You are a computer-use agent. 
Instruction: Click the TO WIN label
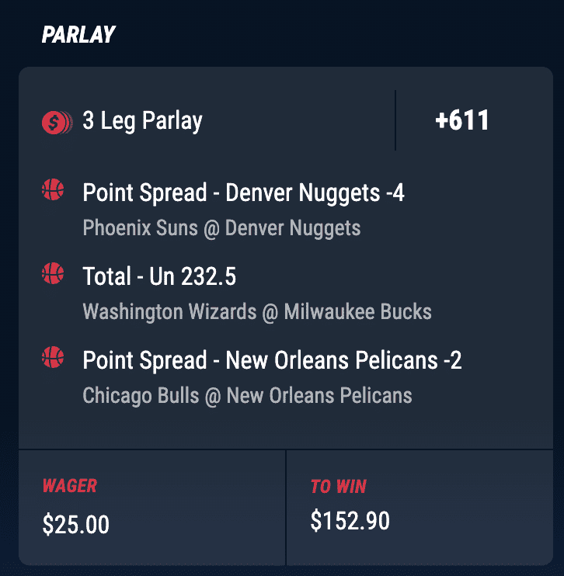338,487
